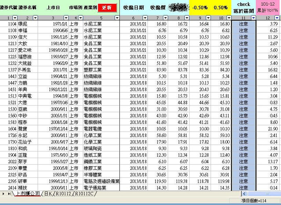281x205 pixels.
Task: Click the horizontal scrollbar thumb
Action: 264,194
